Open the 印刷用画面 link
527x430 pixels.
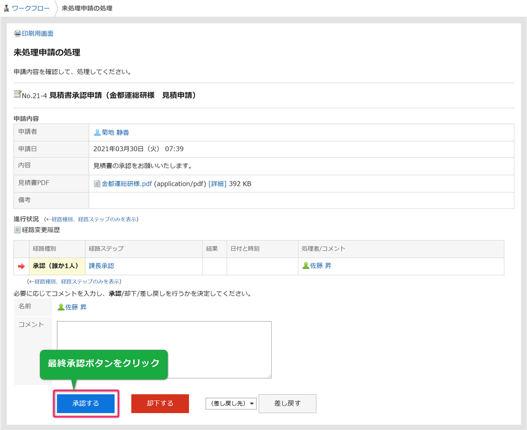point(38,33)
